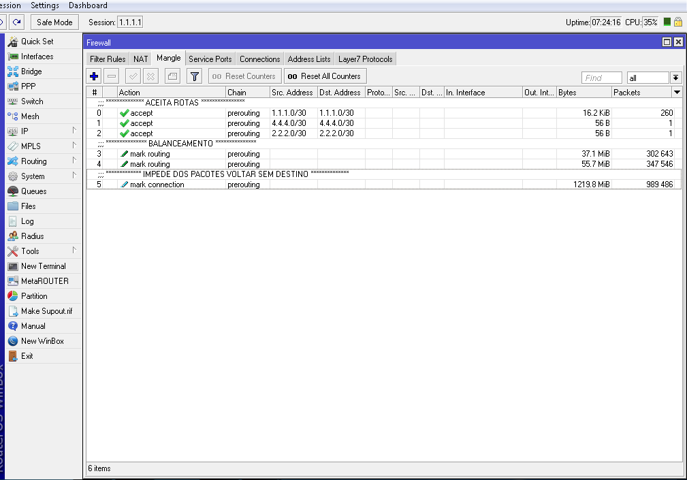Expand the MPLS submenu
Screen dimensions: 687x480
pyautogui.click(x=44, y=146)
